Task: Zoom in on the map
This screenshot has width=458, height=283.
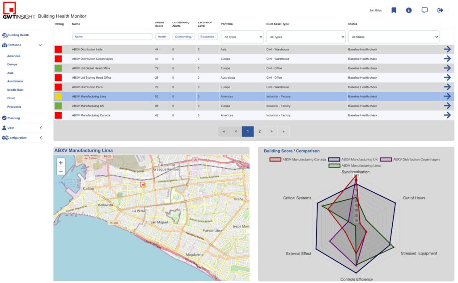Action: 61,163
